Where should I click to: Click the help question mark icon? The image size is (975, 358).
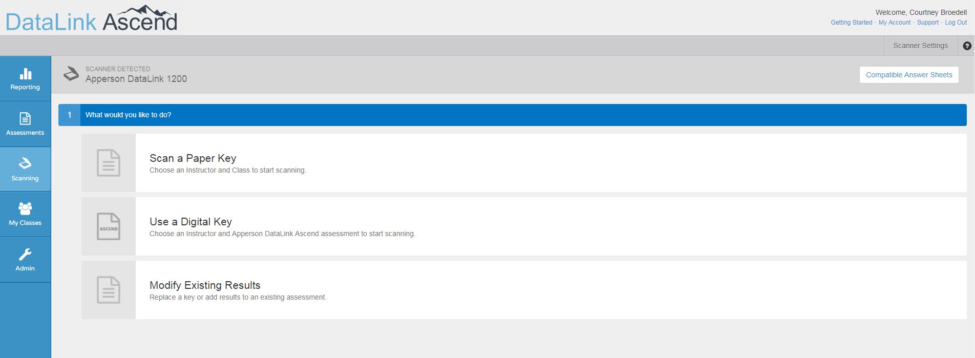tap(967, 46)
